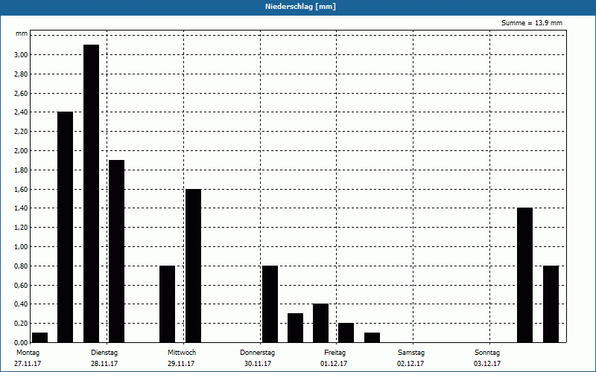Click the 'Samstag' day label
The image size is (596, 372).
tap(411, 353)
